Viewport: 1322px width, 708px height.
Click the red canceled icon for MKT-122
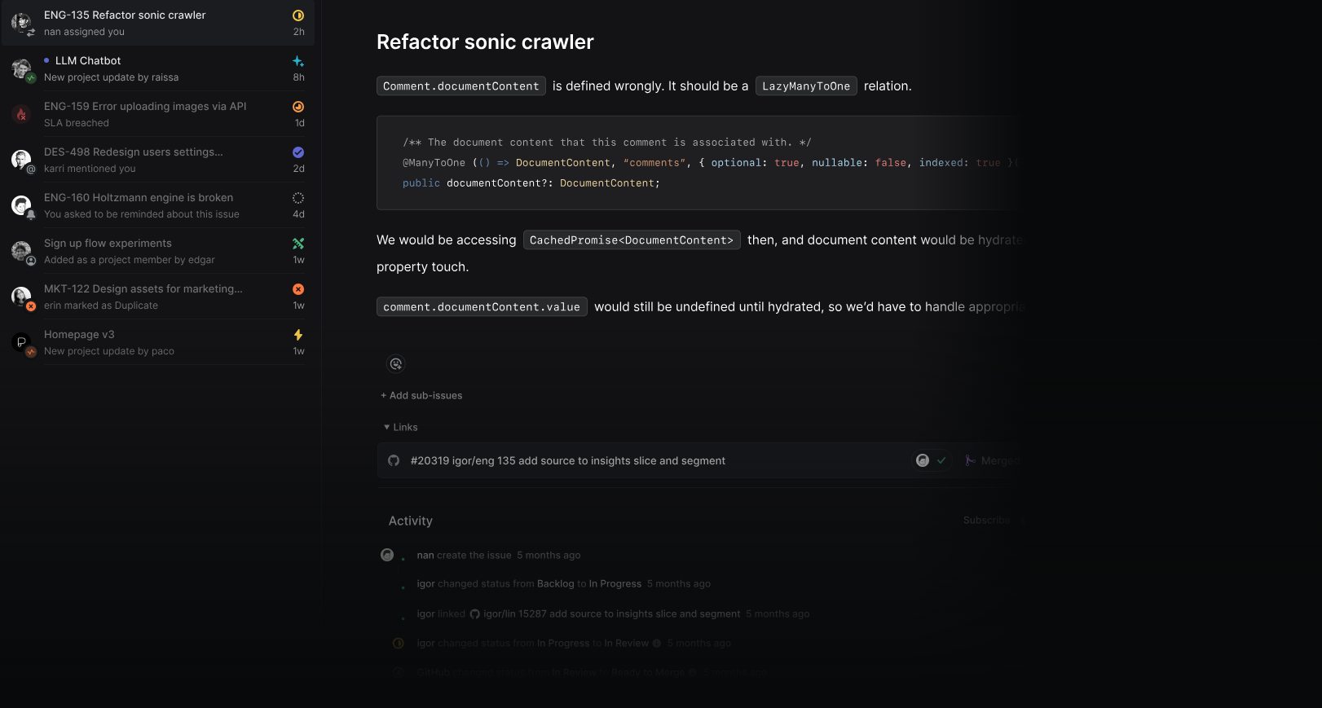pos(298,289)
